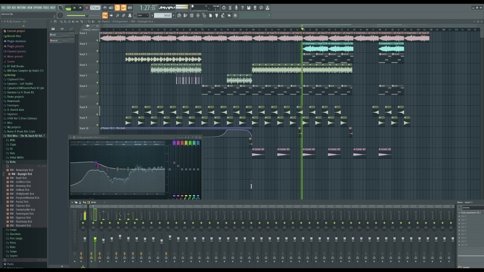
Task: Open the View Playlist toolbar icon
Action: tap(179, 15)
